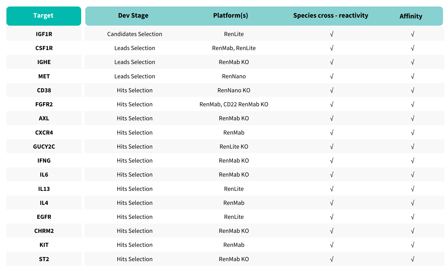
Task: Click the KIT affinity checkmark
Action: click(413, 245)
